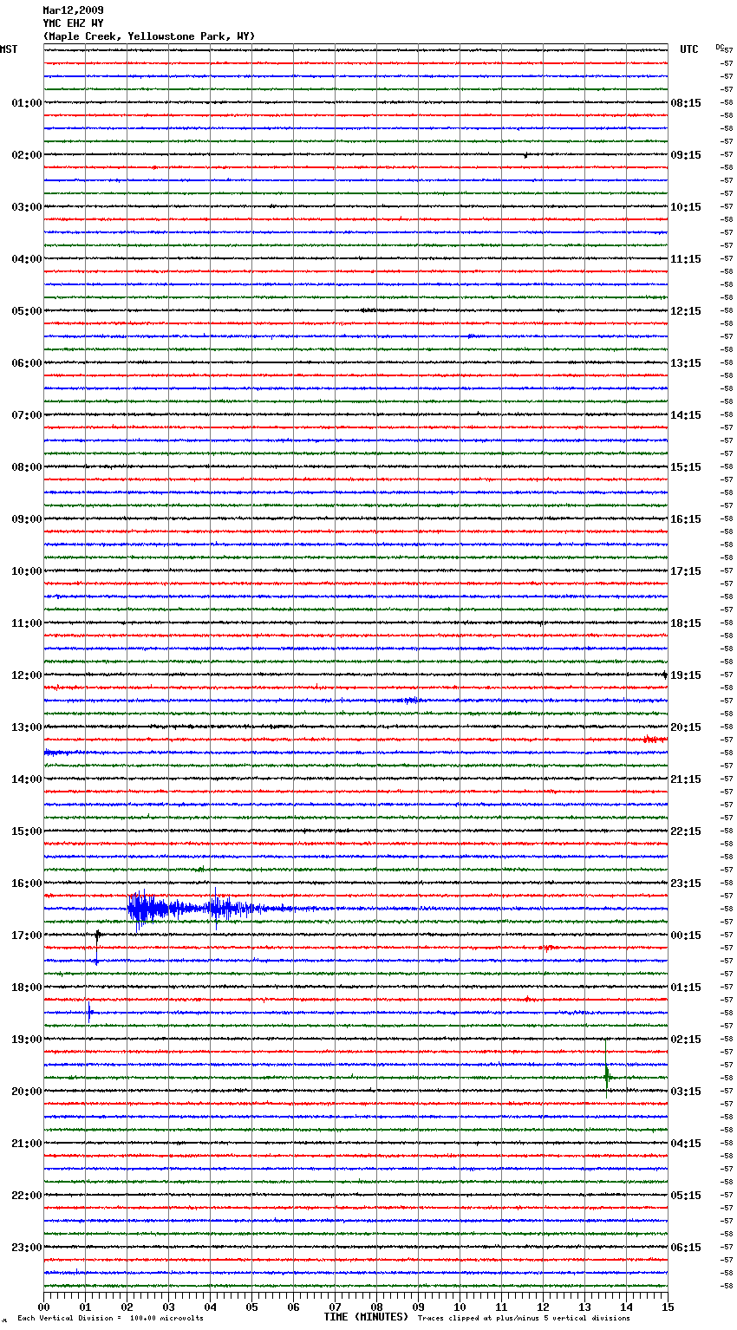Select the 09:00 MST time label
Image resolution: width=737 pixels, height=1330 pixels.
point(27,519)
